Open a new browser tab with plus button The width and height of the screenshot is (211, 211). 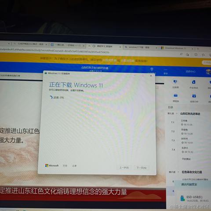pos(198,49)
